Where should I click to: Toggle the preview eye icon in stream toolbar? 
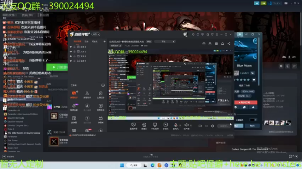coord(206,126)
